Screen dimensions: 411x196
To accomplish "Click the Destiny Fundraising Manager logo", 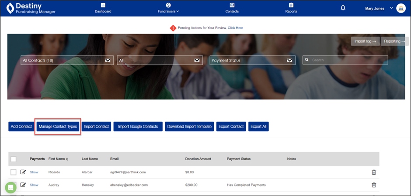I will [x=31, y=8].
